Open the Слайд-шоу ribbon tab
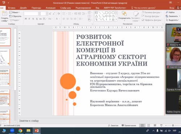 66,8
